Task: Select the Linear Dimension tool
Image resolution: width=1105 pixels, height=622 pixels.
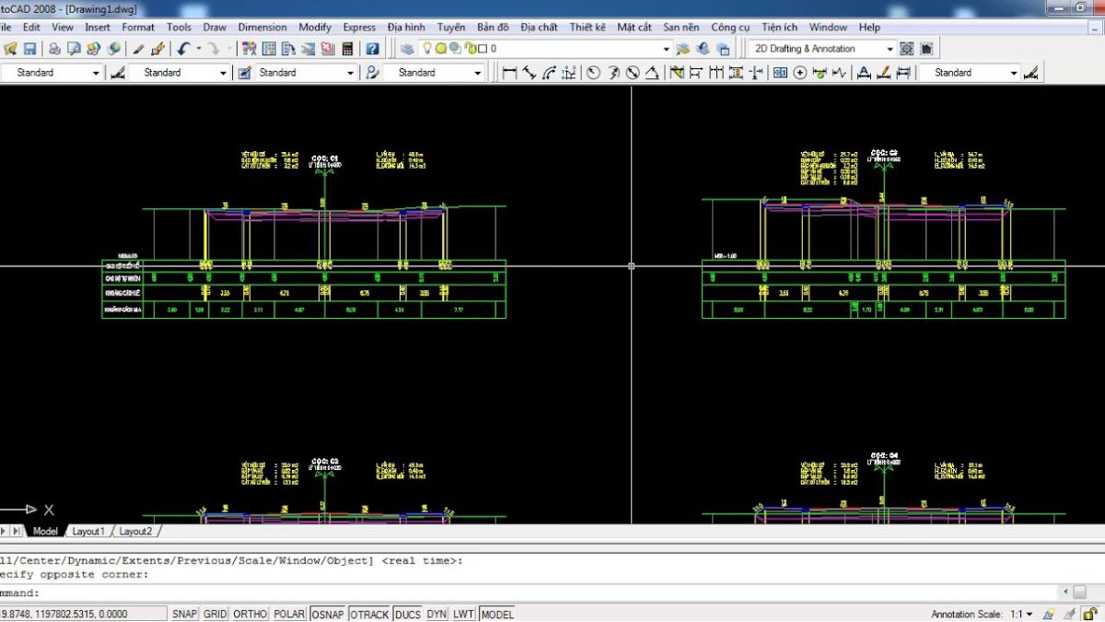Action: pos(508,73)
